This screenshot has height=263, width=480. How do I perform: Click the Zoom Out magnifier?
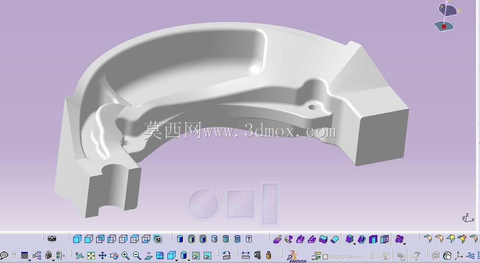137,255
